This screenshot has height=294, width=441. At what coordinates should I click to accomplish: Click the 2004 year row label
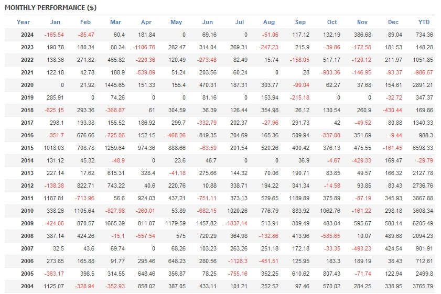coord(27,286)
